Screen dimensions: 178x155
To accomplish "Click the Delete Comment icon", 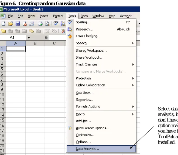I will point(39,31).
